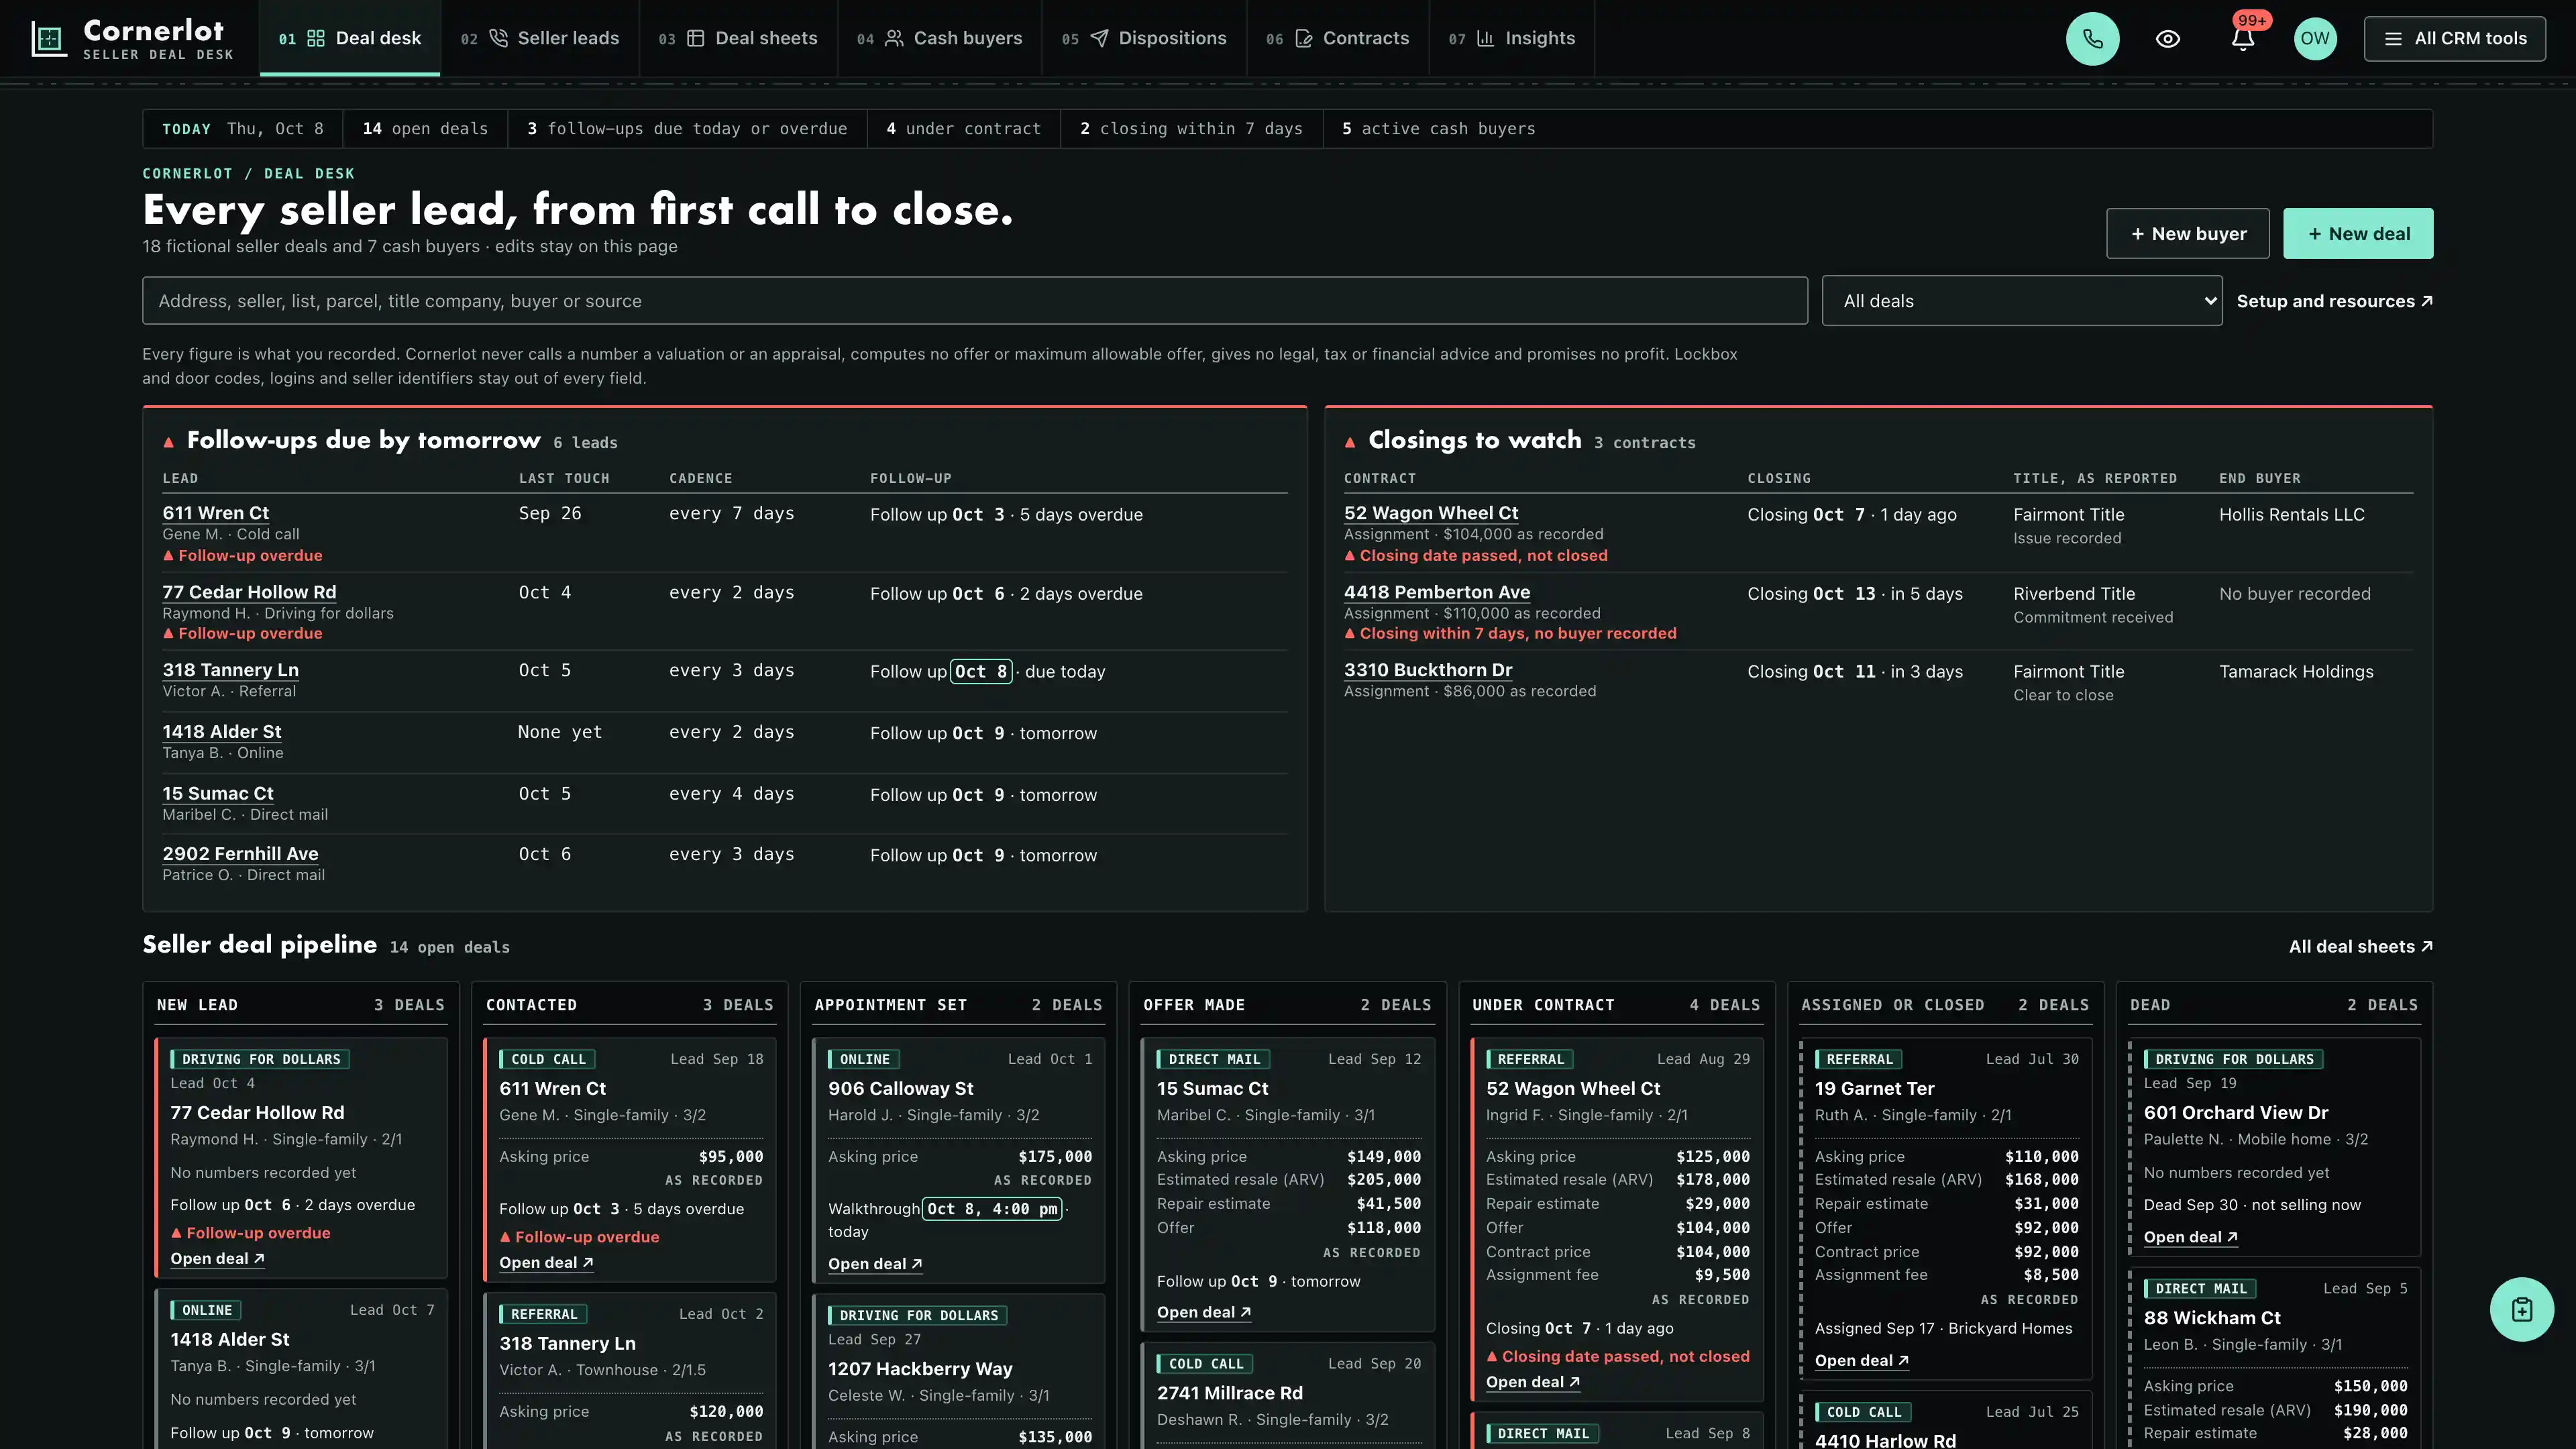
Task: Open the OW user avatar
Action: 2315,39
